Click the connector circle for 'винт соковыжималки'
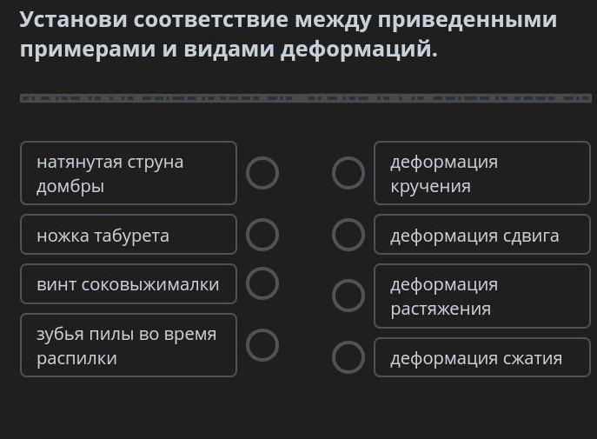 pyautogui.click(x=262, y=283)
